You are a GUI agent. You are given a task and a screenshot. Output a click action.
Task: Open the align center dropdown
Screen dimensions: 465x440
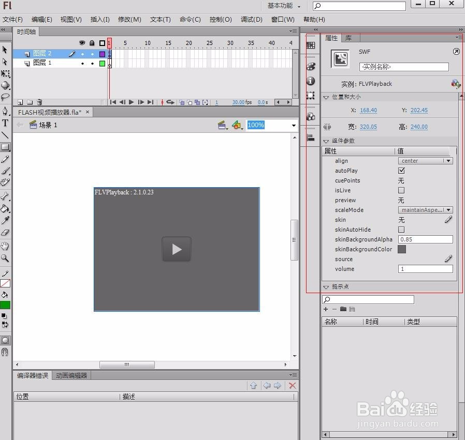(425, 161)
